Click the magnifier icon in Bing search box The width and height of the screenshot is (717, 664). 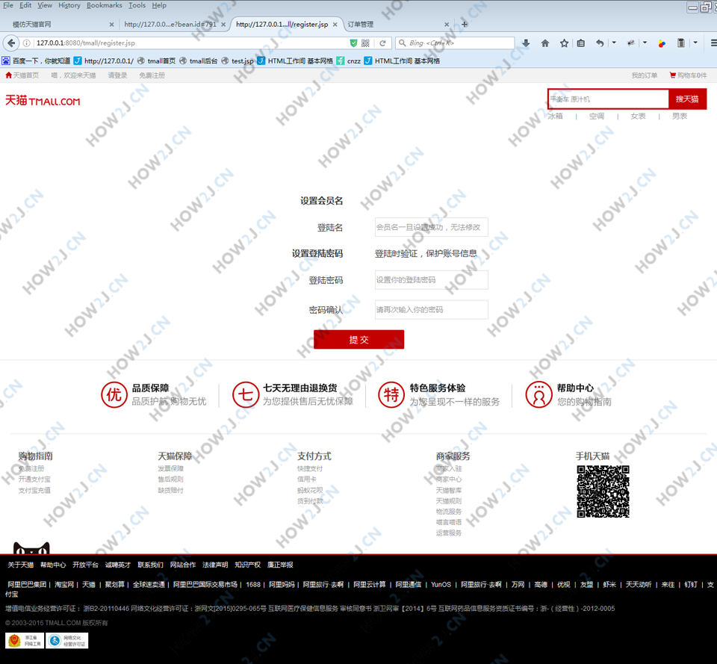(x=403, y=43)
